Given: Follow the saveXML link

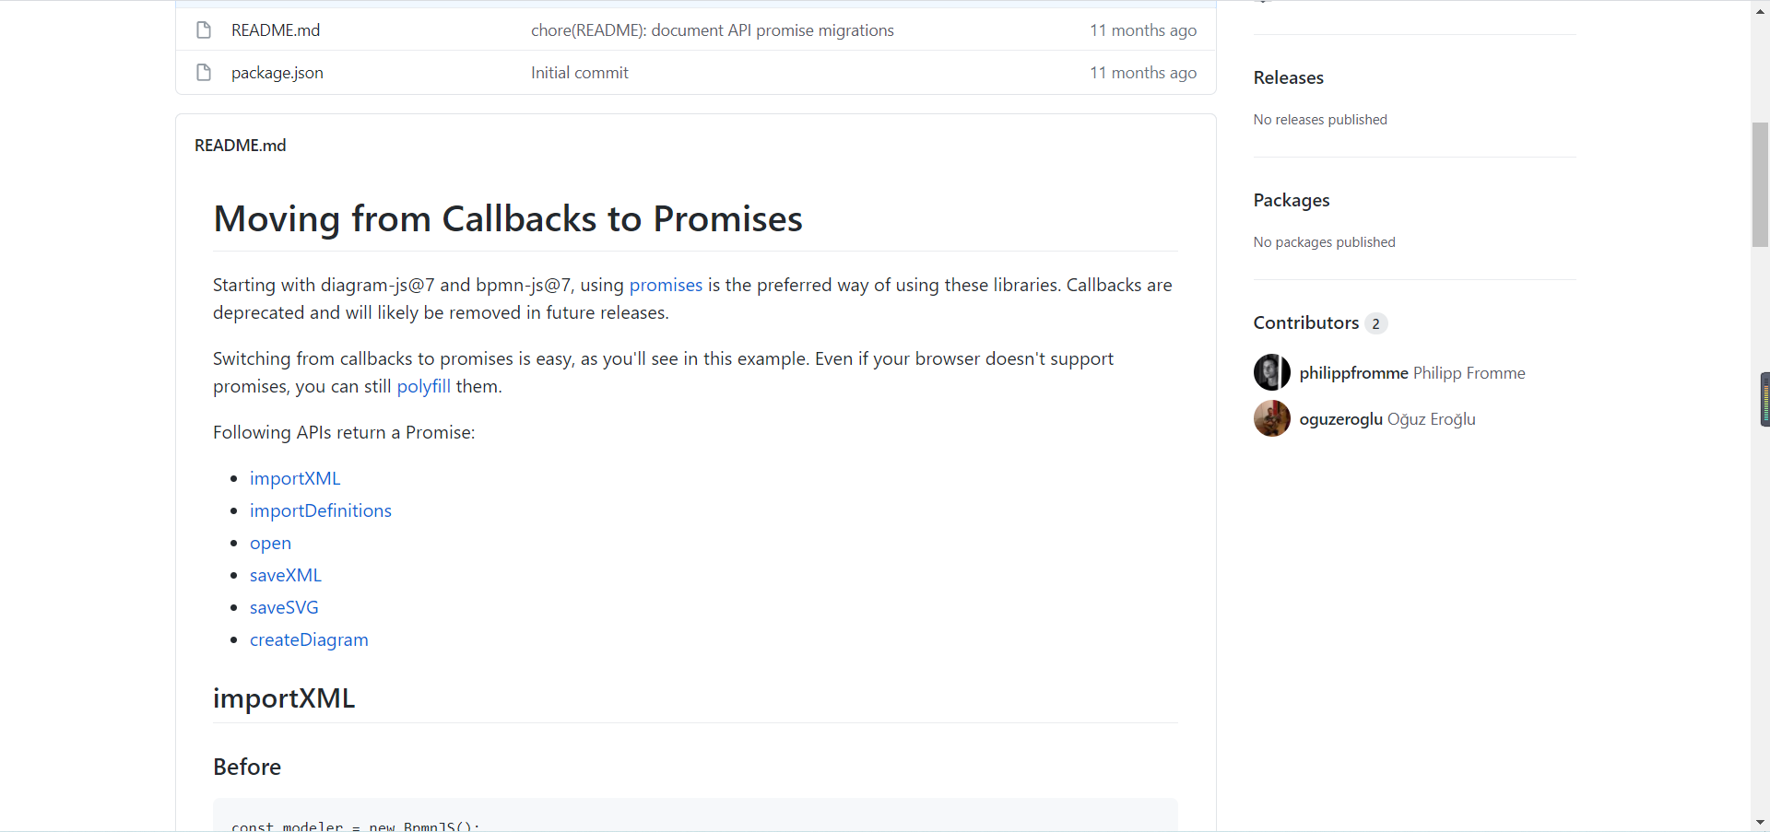Looking at the screenshot, I should [x=286, y=575].
